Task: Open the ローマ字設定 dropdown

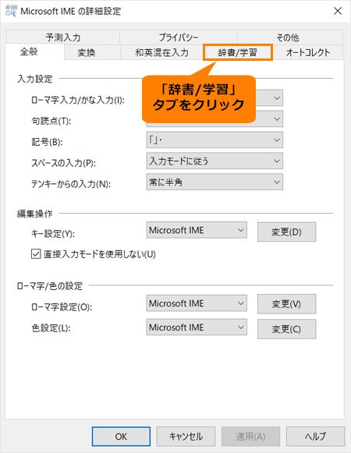Action: tap(197, 303)
